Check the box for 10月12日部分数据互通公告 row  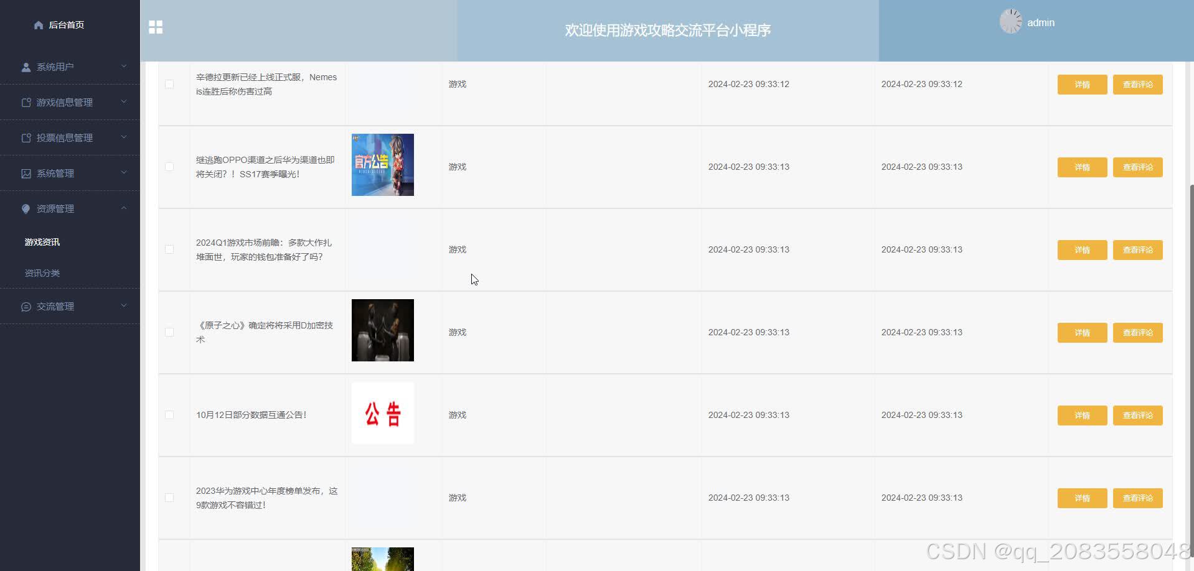[169, 415]
